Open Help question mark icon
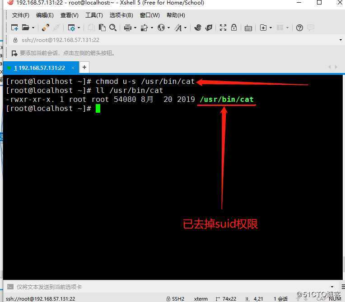This screenshot has width=345, height=302. [299, 27]
